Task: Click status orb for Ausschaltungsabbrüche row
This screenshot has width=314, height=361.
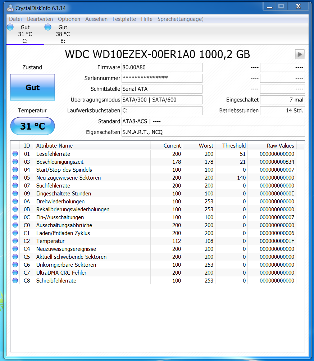Action: pos(15,225)
